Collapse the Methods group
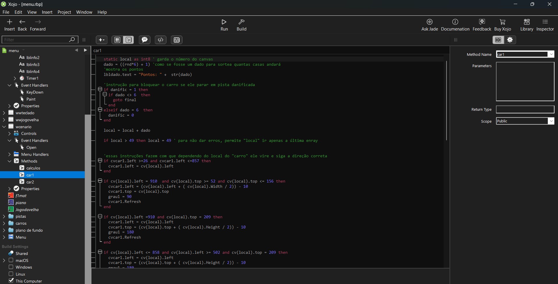The image size is (558, 284). coord(9,161)
